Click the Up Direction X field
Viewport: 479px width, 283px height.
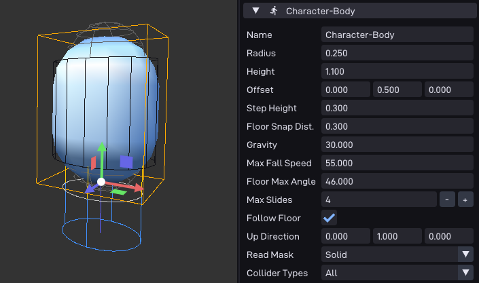click(346, 236)
